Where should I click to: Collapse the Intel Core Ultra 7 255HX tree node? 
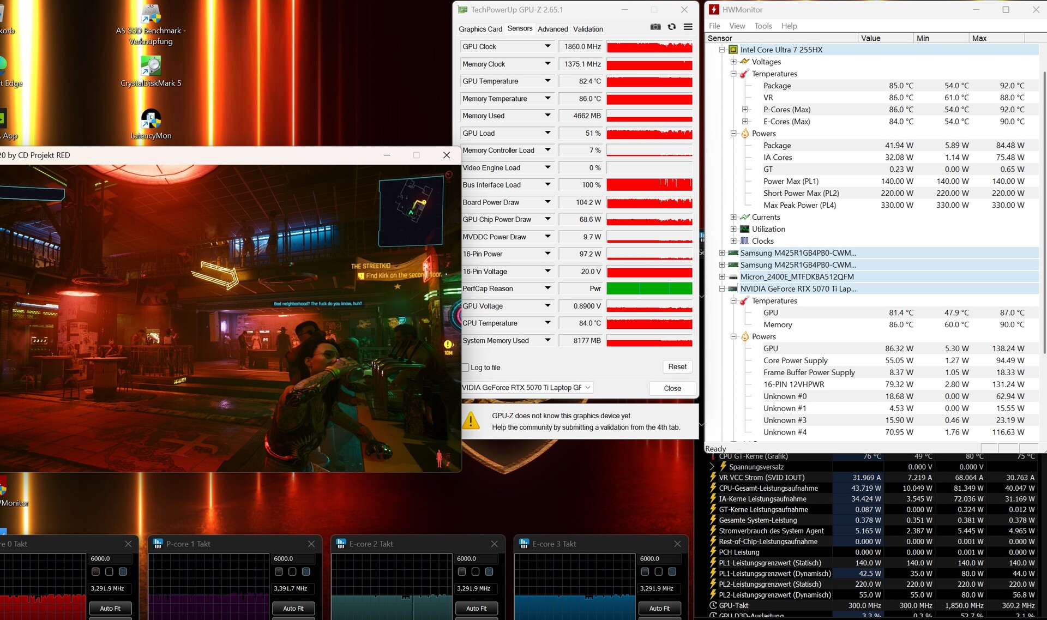click(722, 50)
